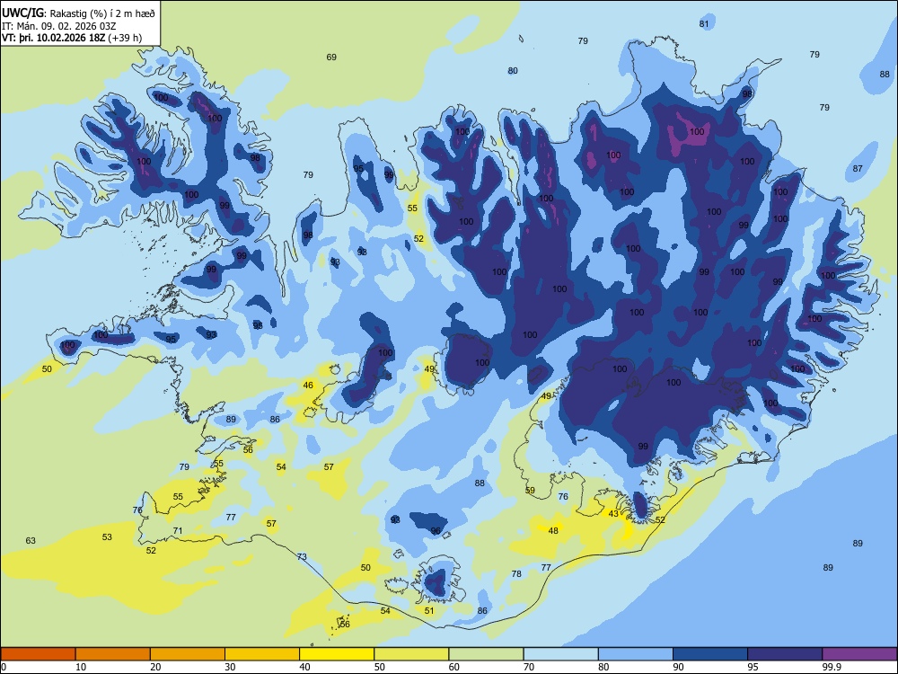The image size is (898, 674).
Task: Click the legend tick label '40'
Action: 304,667
